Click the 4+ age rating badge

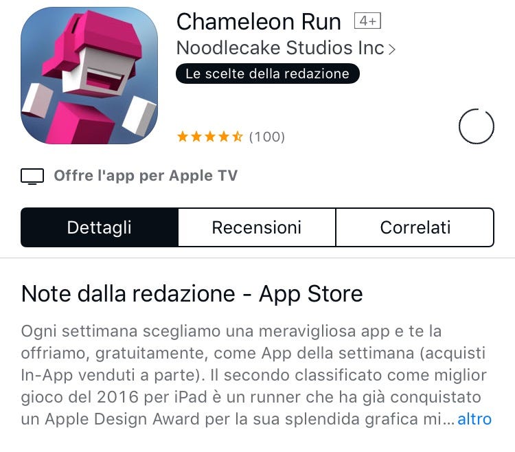tap(367, 21)
